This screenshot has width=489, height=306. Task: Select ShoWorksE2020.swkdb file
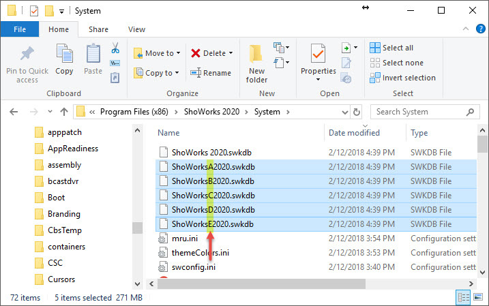click(316, 224)
